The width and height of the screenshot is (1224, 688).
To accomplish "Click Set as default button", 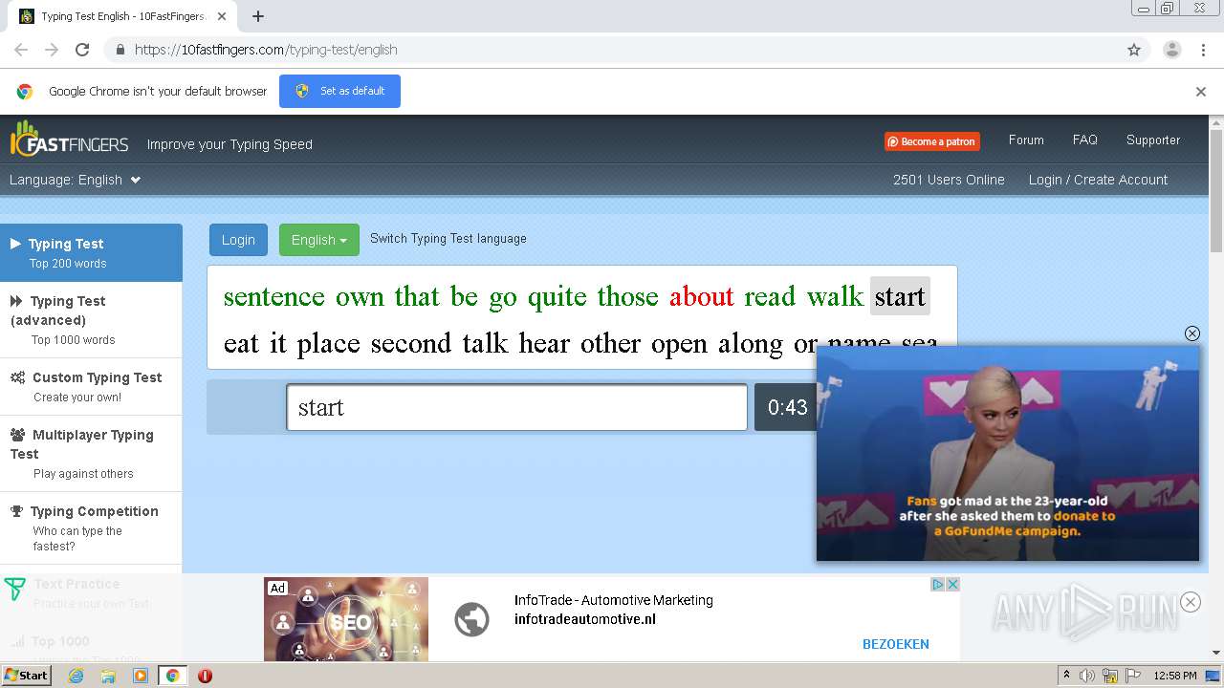I will (x=339, y=91).
